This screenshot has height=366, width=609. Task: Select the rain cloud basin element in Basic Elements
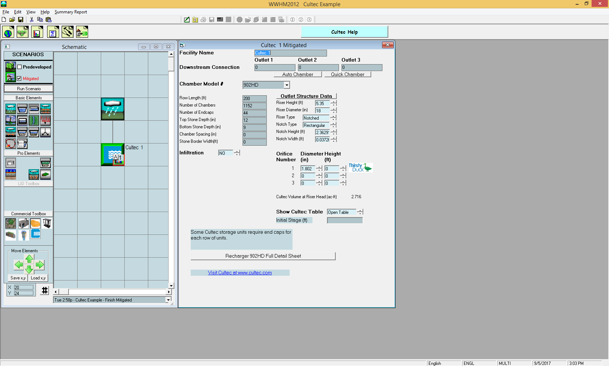point(11,109)
